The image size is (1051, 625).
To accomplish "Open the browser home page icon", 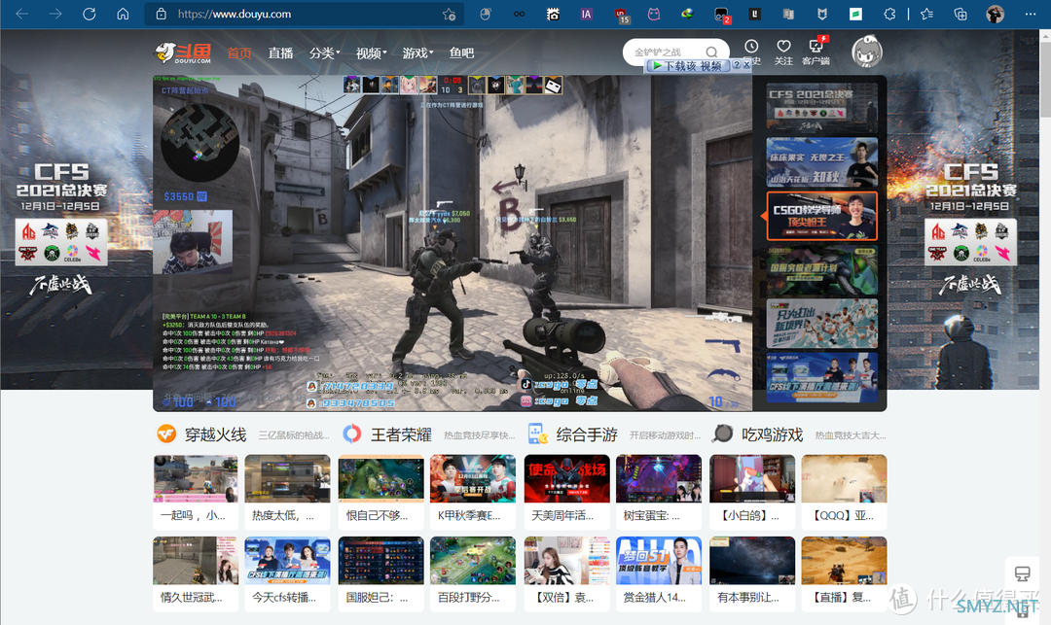I will click(123, 14).
